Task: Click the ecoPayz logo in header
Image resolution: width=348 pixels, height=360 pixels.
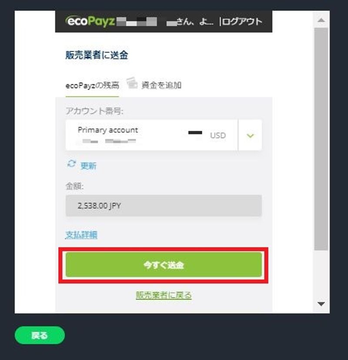Action: (90, 21)
